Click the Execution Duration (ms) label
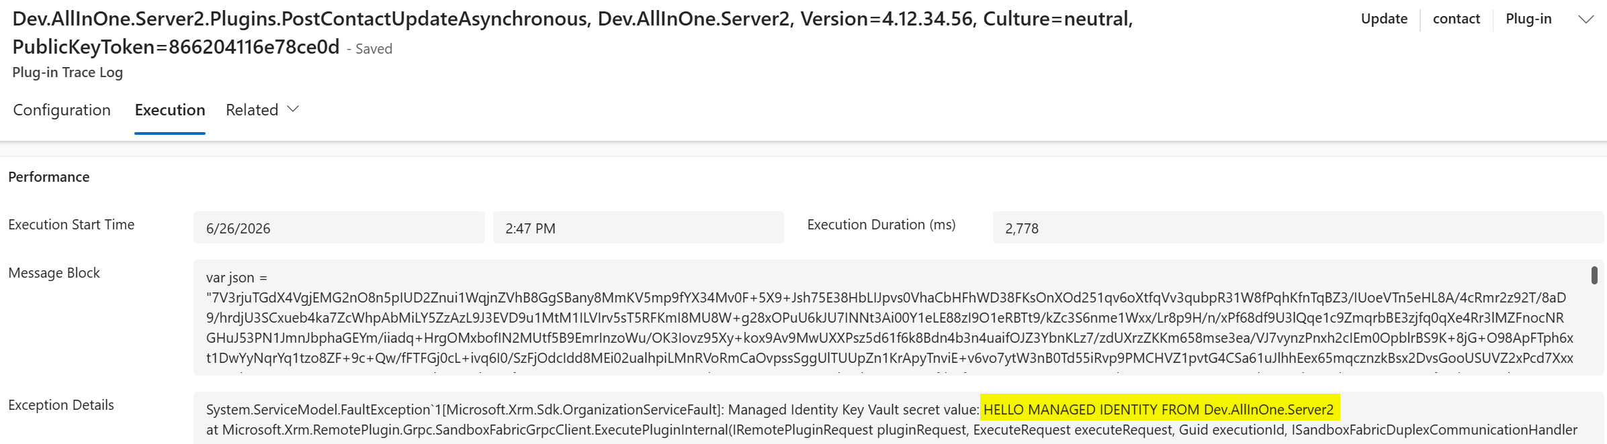The width and height of the screenshot is (1607, 444). point(881,225)
